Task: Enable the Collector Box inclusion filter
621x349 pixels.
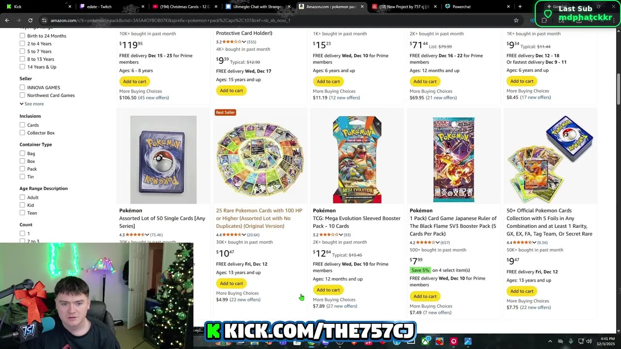Action: pyautogui.click(x=22, y=133)
